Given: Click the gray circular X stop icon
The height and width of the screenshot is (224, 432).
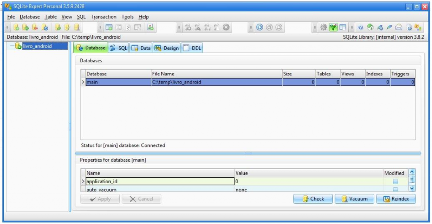Looking at the screenshot, I should coord(226,27).
